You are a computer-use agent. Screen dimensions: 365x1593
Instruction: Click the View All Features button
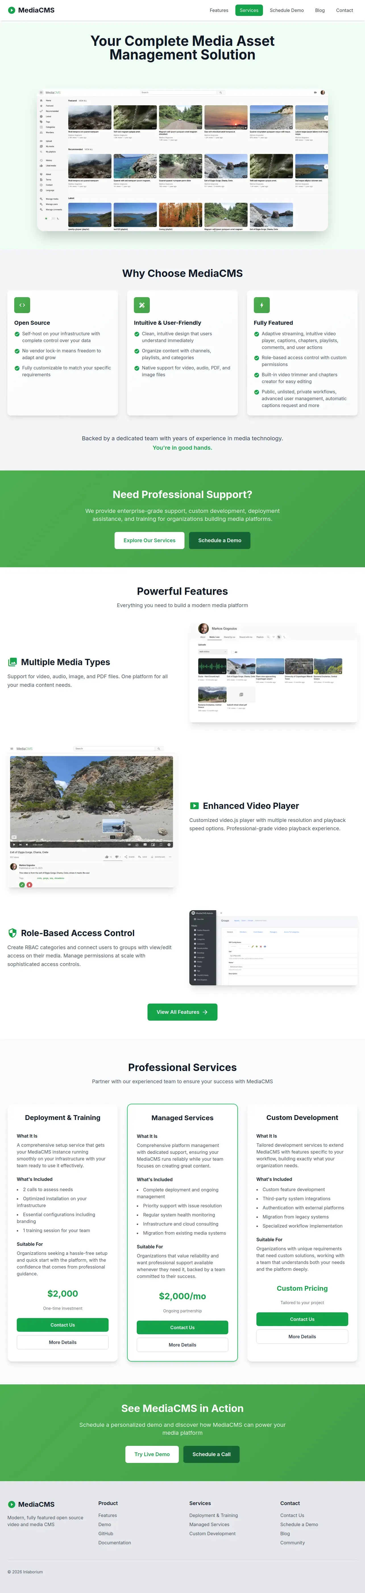point(182,1012)
